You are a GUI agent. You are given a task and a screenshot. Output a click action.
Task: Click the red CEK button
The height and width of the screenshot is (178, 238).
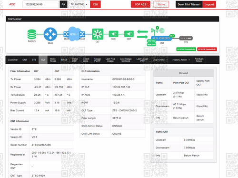(95, 4)
